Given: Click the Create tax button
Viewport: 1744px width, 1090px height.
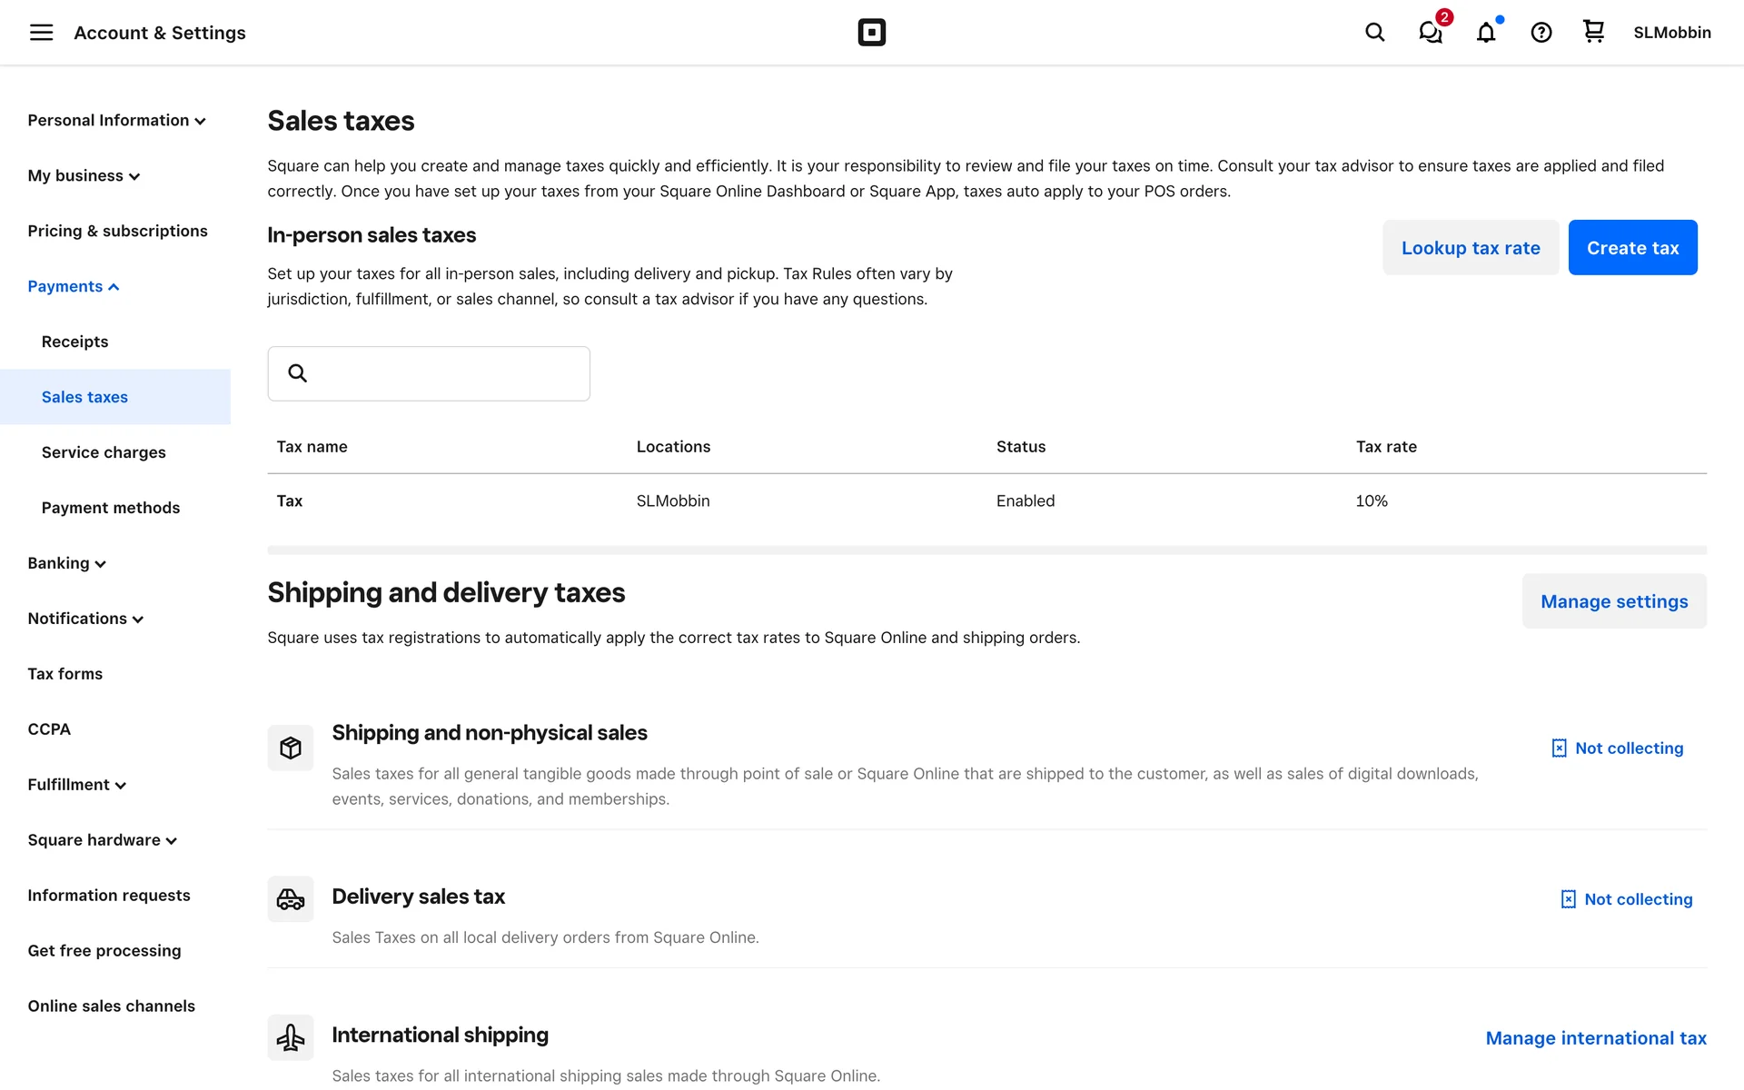Looking at the screenshot, I should pyautogui.click(x=1632, y=248).
